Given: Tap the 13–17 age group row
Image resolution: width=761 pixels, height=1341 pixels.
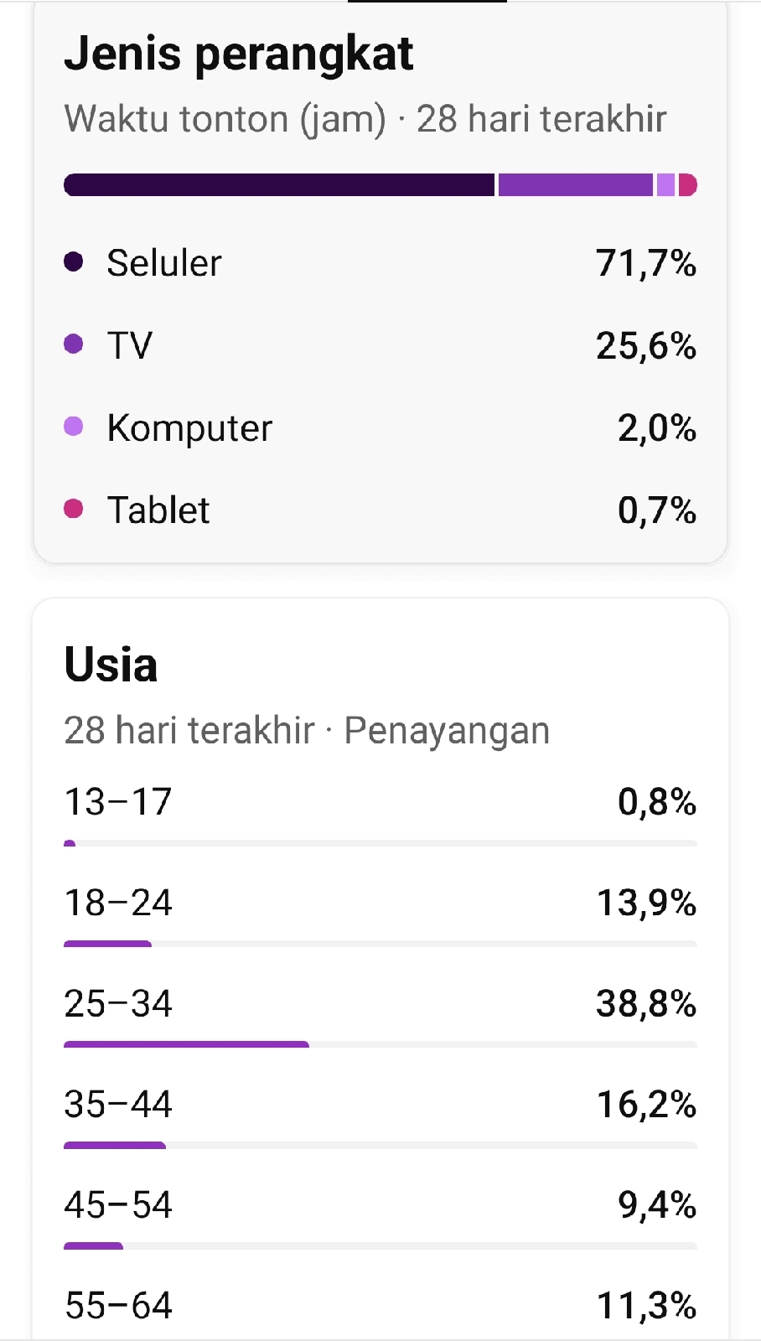Looking at the screenshot, I should (x=380, y=815).
